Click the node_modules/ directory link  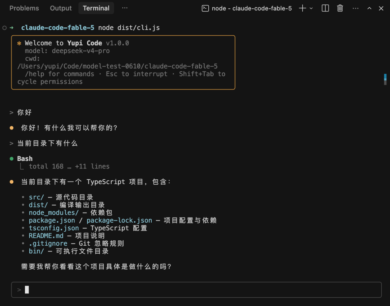(54, 213)
